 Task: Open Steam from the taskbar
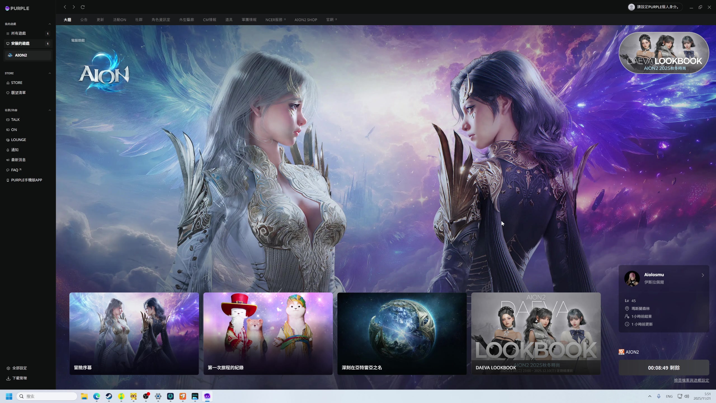click(x=109, y=396)
